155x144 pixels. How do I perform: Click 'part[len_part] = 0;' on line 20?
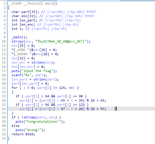(x=30, y=84)
